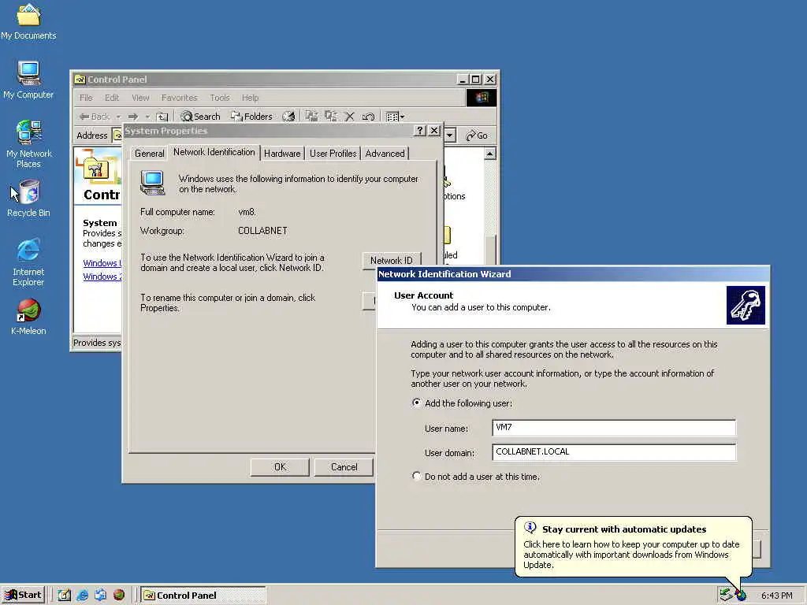
Task: Select My Computer desktop icon
Action: click(28, 80)
